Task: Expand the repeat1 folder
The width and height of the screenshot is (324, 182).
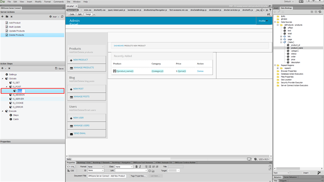Action: click(278, 68)
